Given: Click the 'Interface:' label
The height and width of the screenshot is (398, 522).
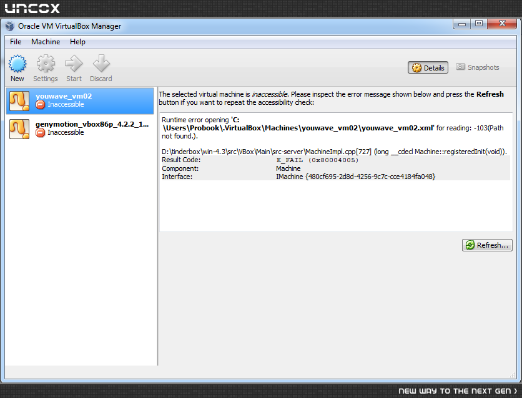Looking at the screenshot, I should (x=177, y=177).
